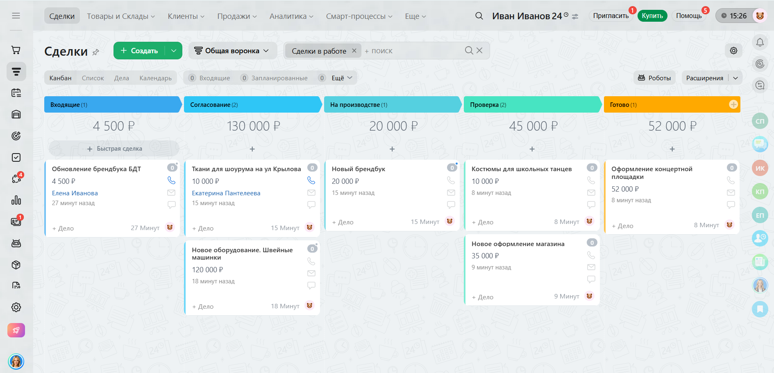The height and width of the screenshot is (373, 774).
Task: Pin the Сделки page with the pin icon
Action: point(96,52)
